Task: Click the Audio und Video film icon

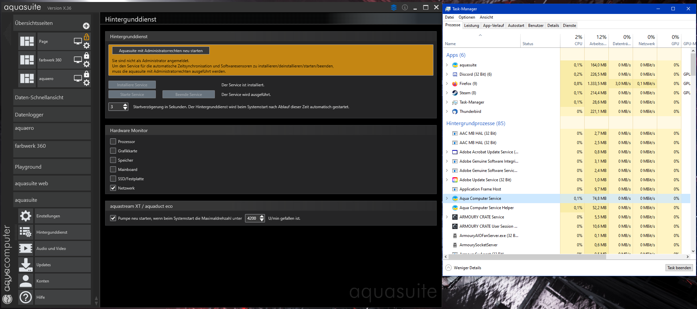Action: [26, 249]
